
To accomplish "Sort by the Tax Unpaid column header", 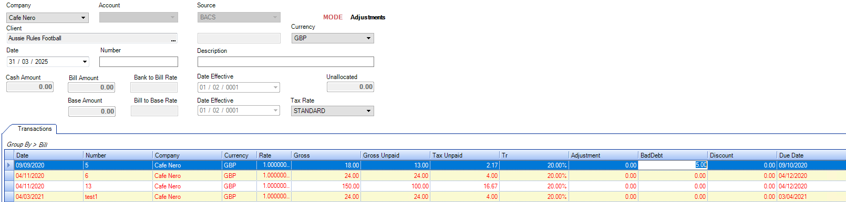I will [x=465, y=155].
